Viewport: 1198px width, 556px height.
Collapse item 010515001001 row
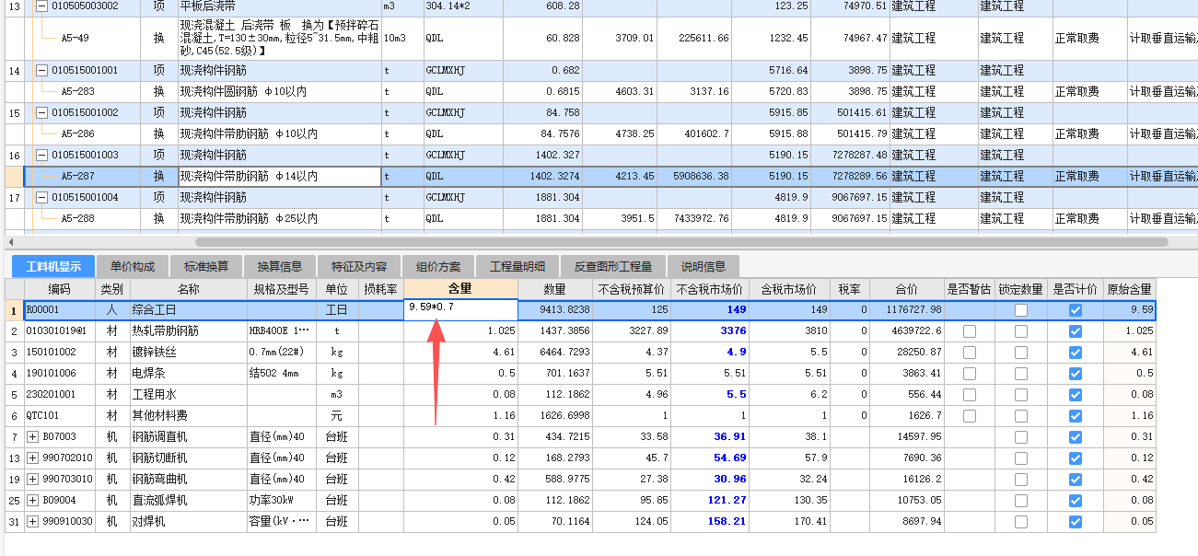41,70
